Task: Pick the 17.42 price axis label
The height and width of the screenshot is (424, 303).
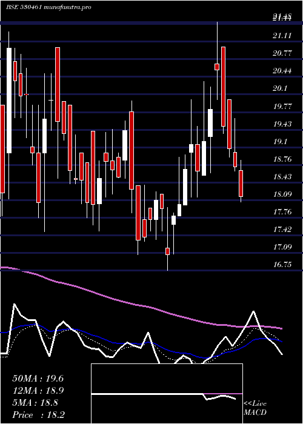Action: tap(282, 230)
